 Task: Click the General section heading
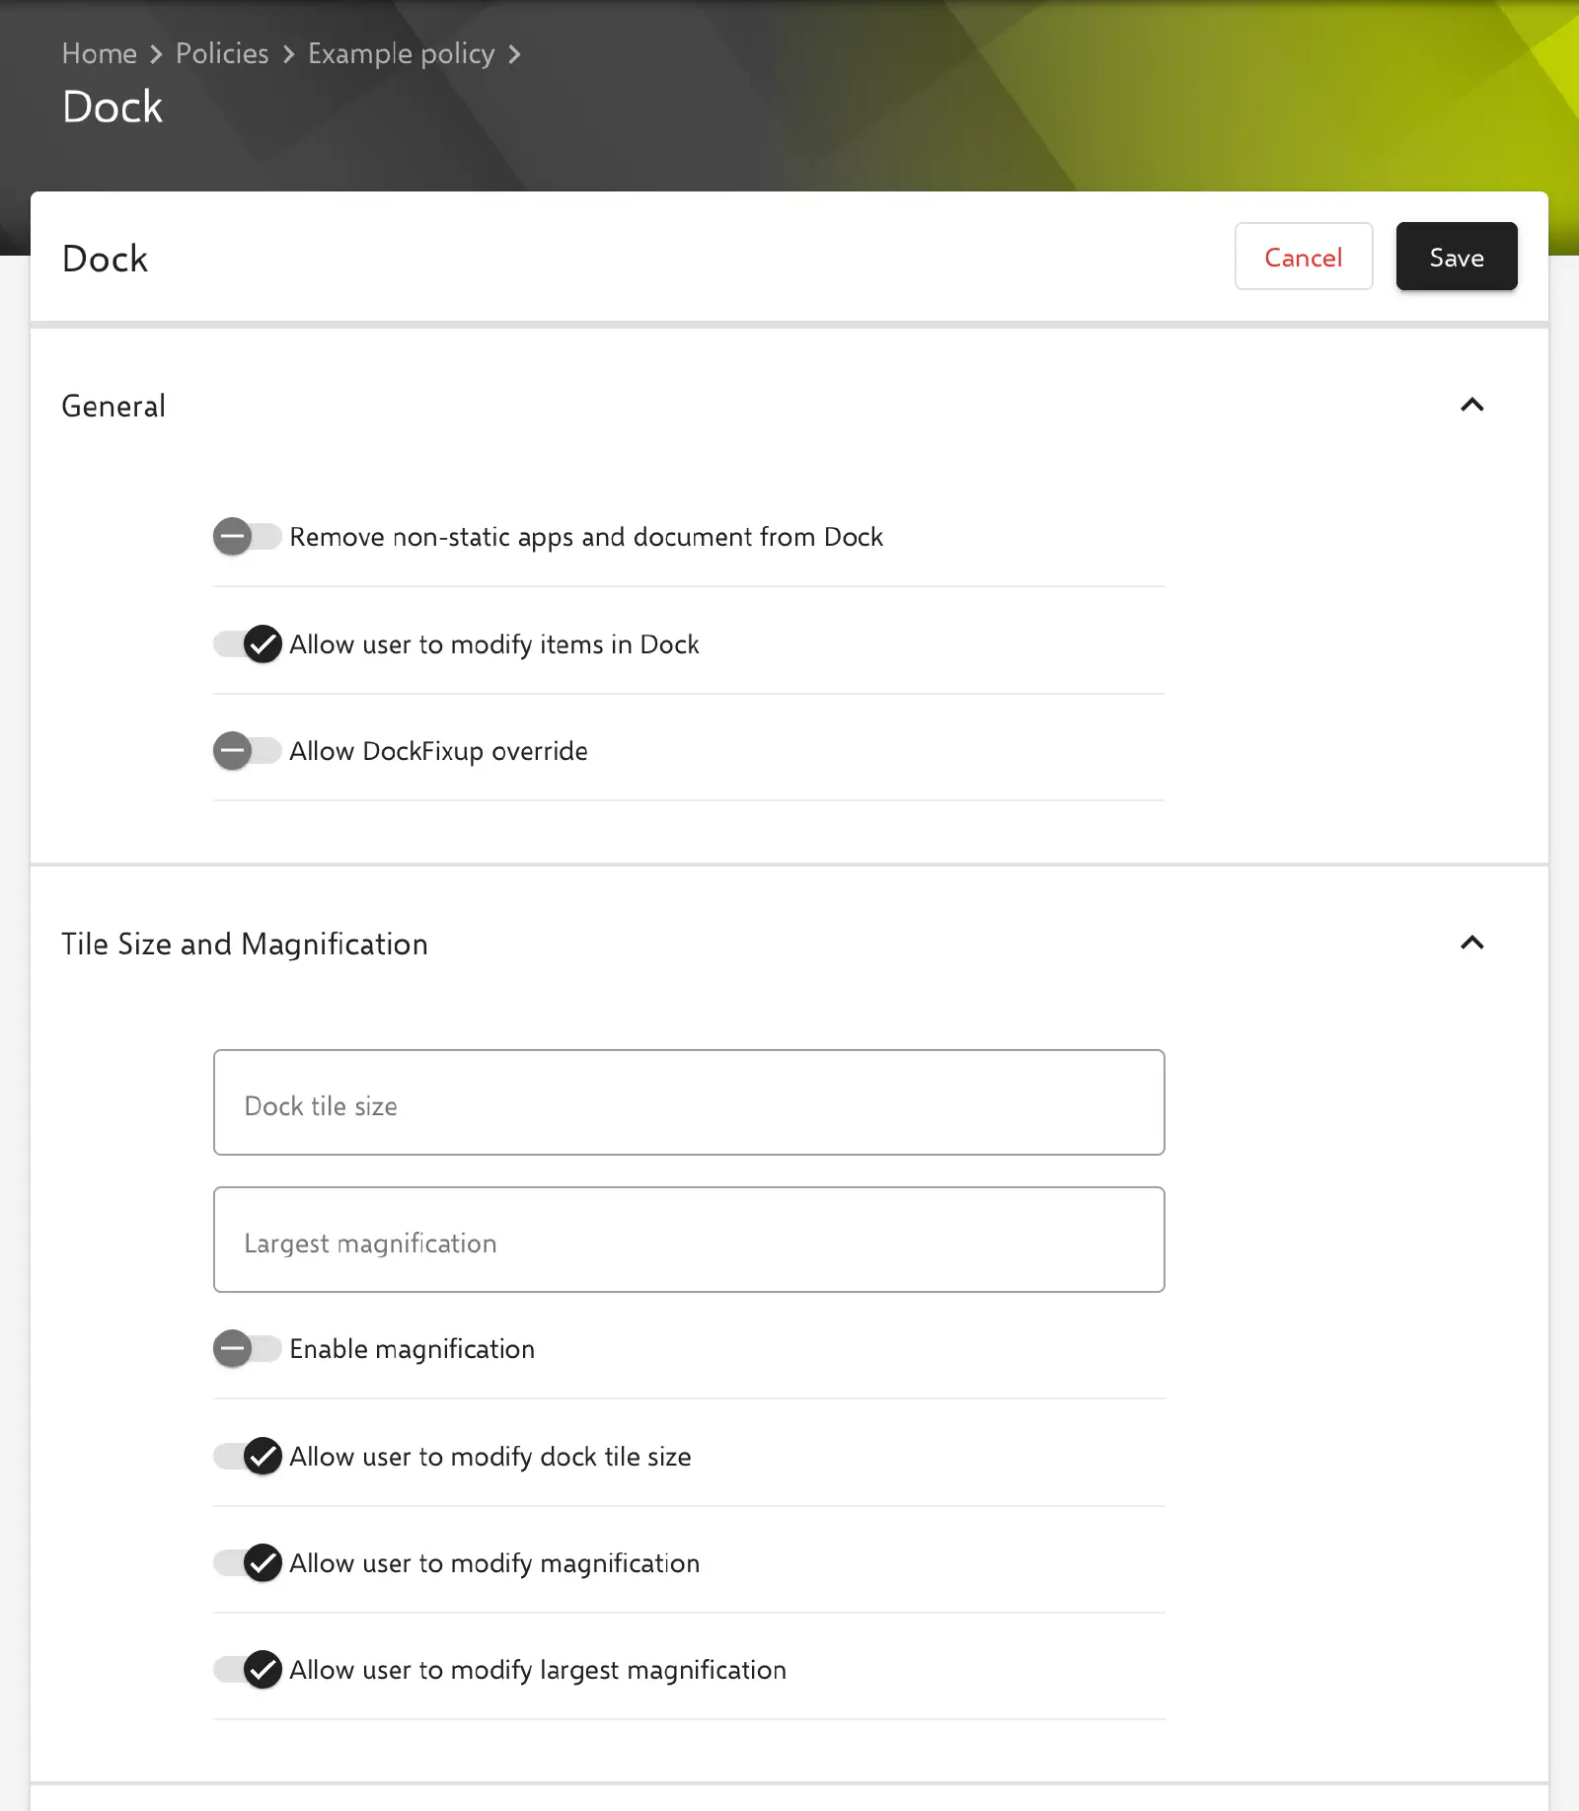[x=113, y=406]
